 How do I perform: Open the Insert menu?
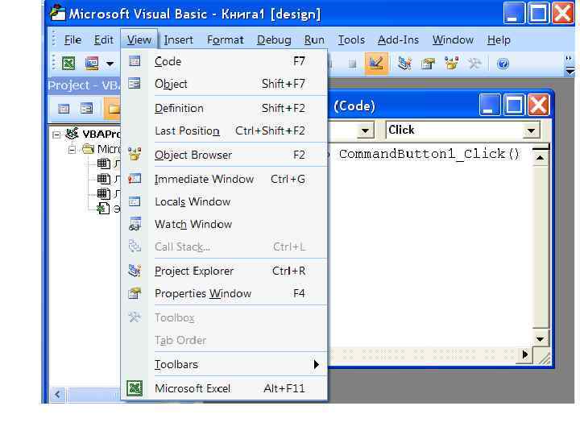pyautogui.click(x=178, y=40)
